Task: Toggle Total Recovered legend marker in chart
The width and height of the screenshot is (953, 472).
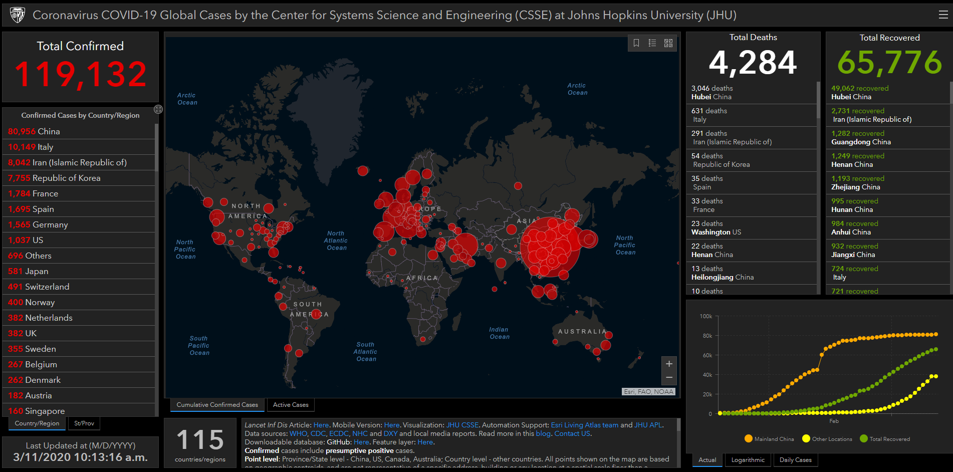Action: 864,438
